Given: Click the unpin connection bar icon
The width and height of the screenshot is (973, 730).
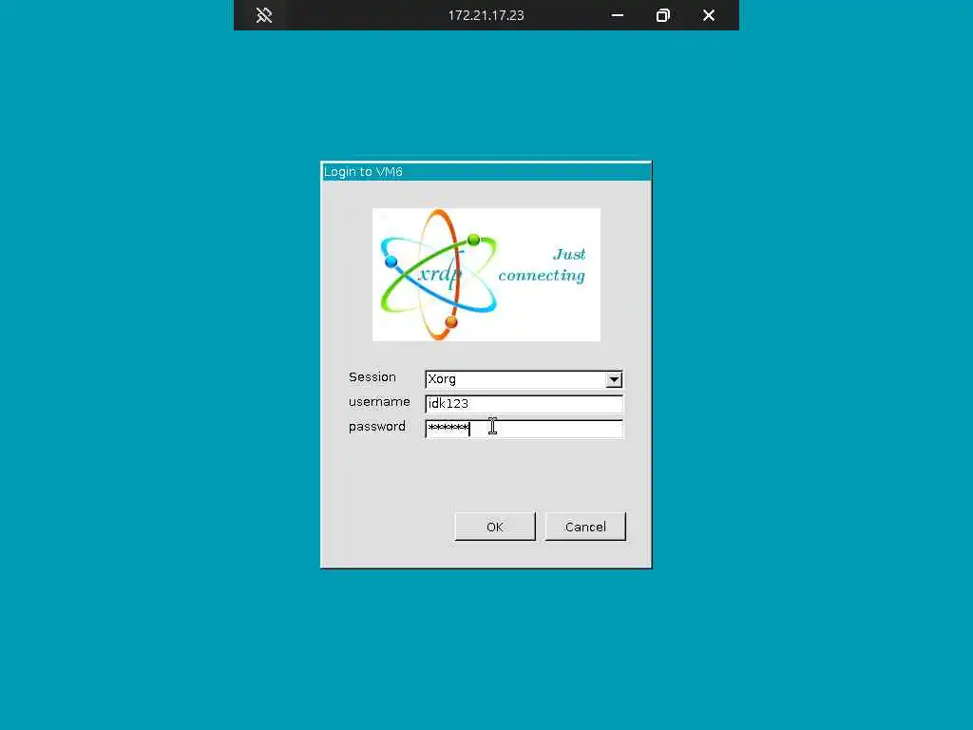Looking at the screenshot, I should click(264, 15).
